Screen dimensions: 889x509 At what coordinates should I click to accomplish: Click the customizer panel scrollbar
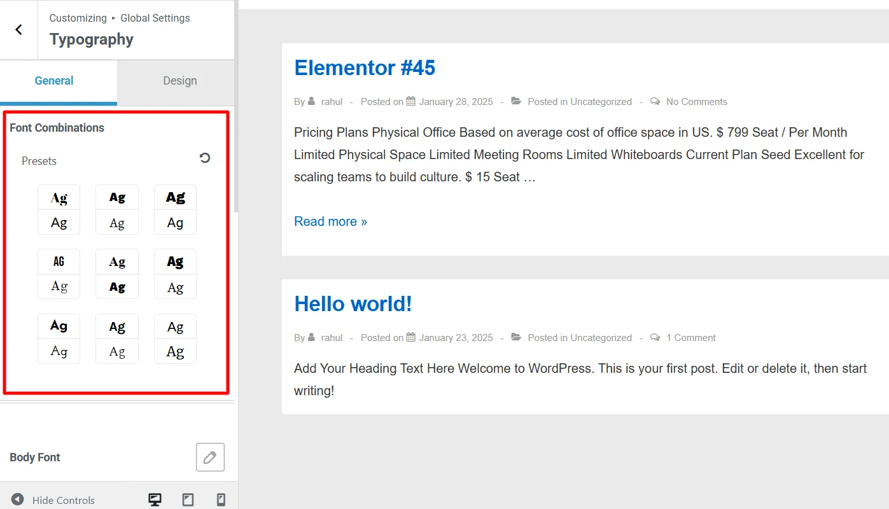click(237, 106)
